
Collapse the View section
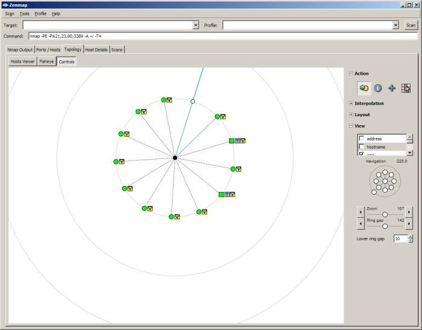coord(351,126)
